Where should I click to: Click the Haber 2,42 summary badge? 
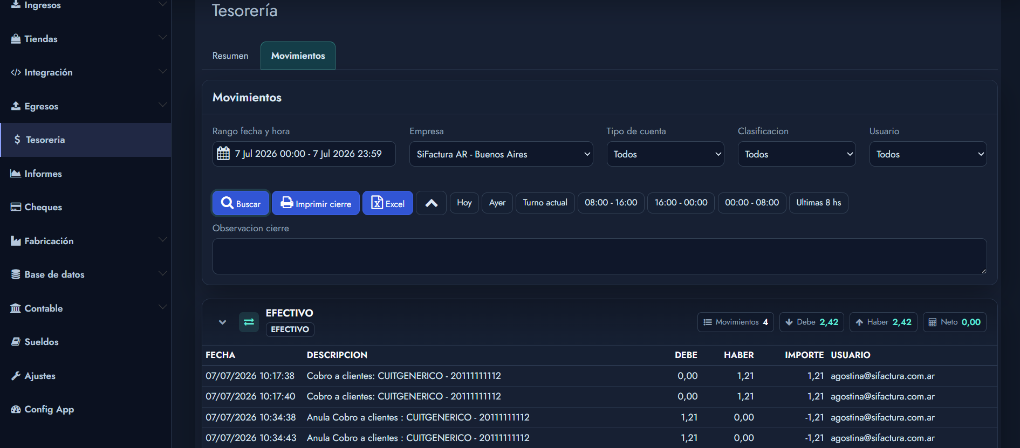884,322
